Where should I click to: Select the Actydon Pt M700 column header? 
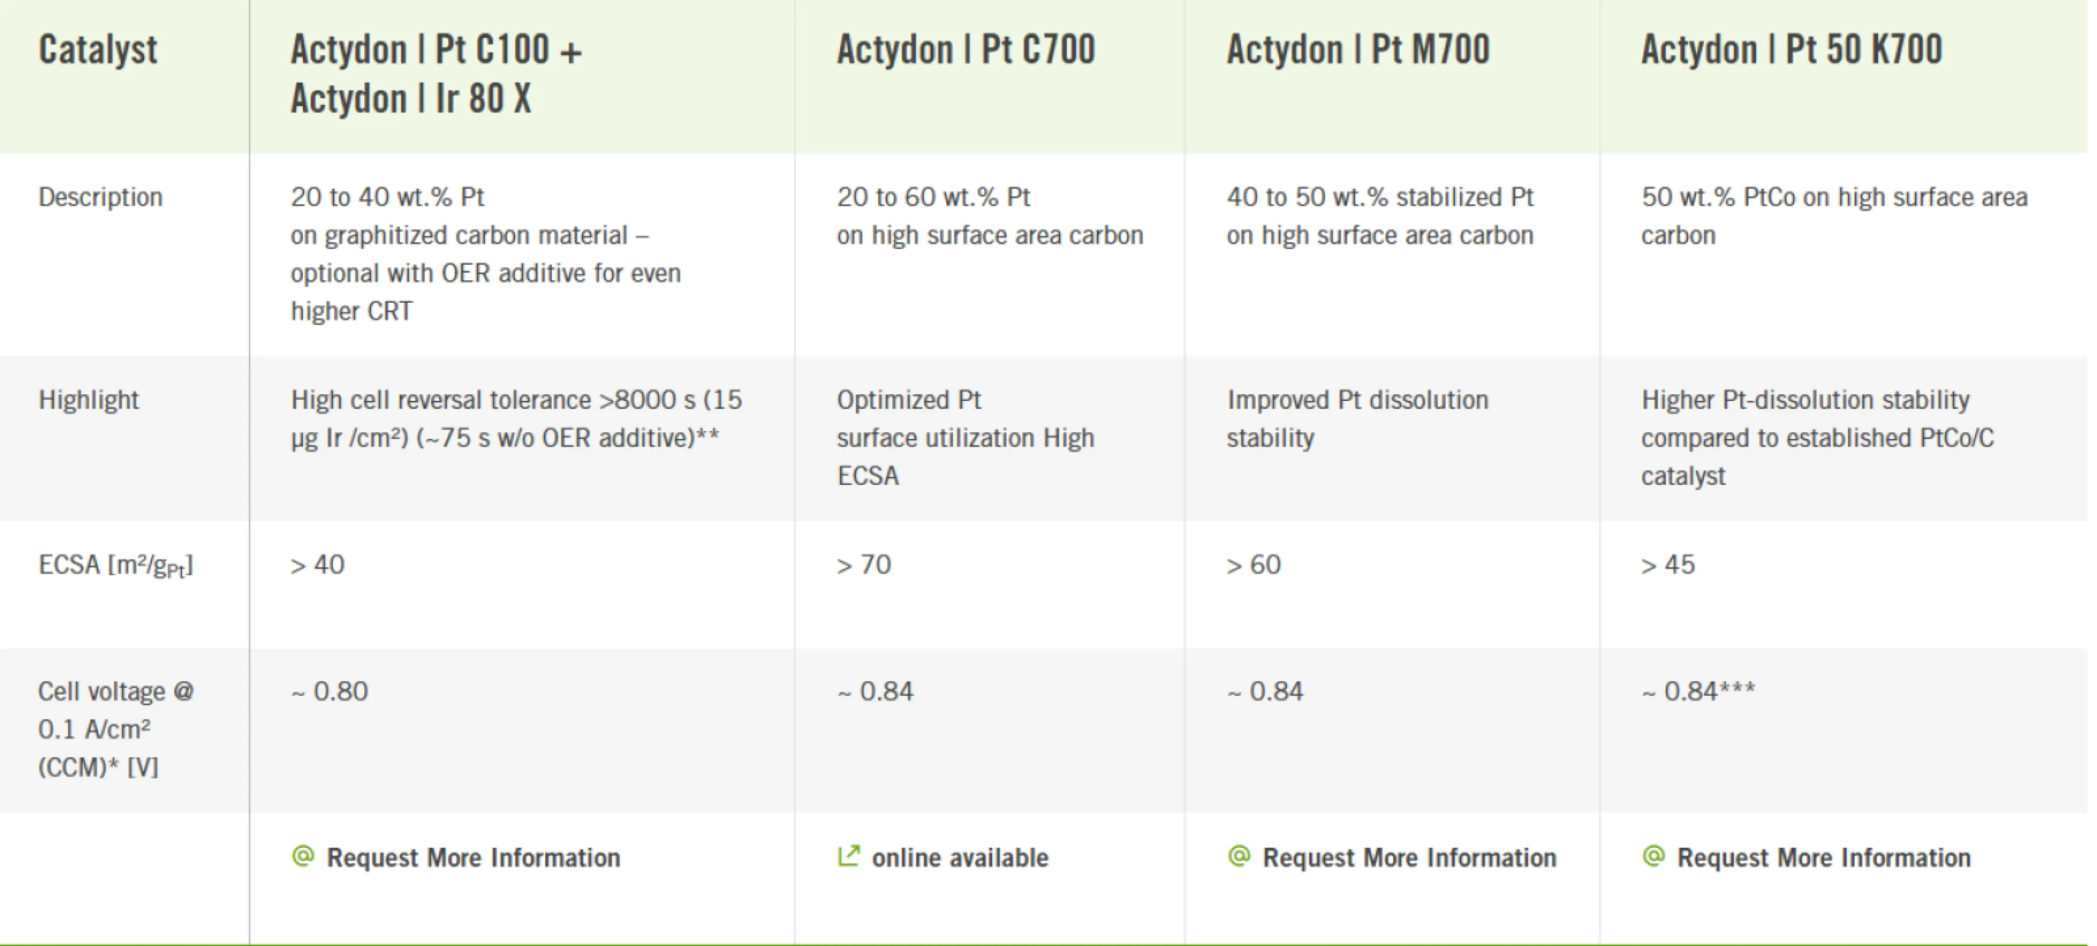coord(1358,50)
